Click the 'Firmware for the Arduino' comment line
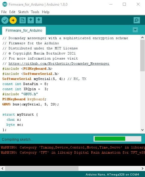145x177 pixels. tap(31, 43)
